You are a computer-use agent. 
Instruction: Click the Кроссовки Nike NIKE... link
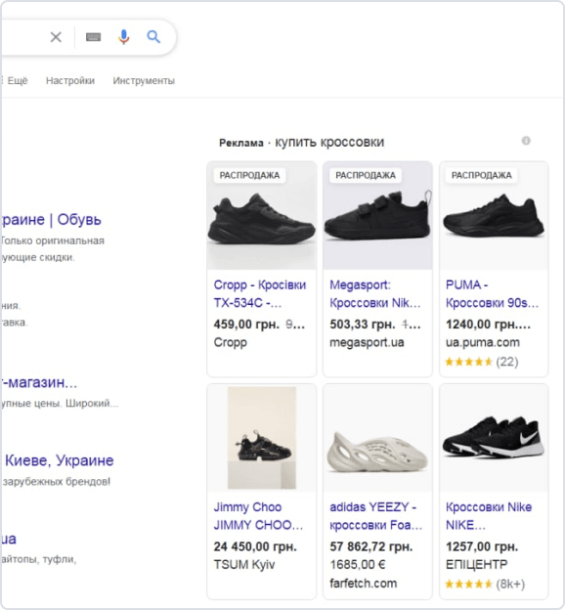click(x=489, y=516)
